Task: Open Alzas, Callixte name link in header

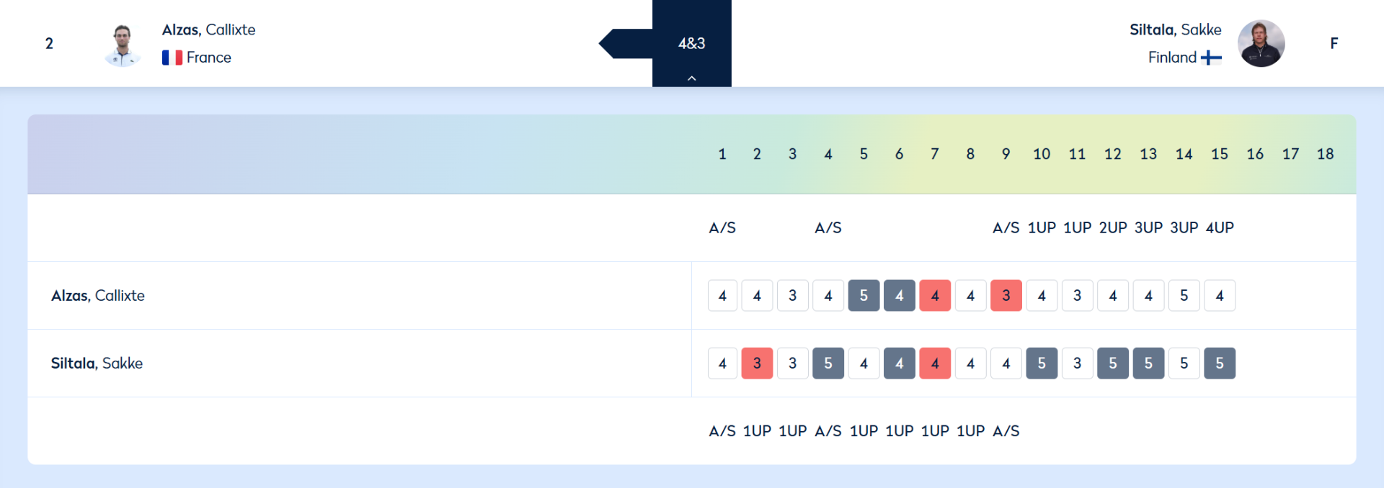Action: pos(208,30)
